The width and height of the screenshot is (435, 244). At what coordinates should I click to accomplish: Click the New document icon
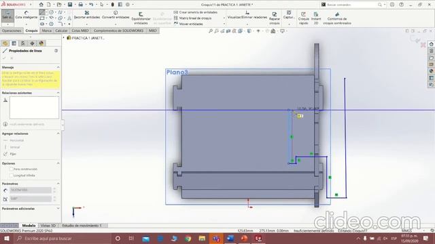point(48,5)
